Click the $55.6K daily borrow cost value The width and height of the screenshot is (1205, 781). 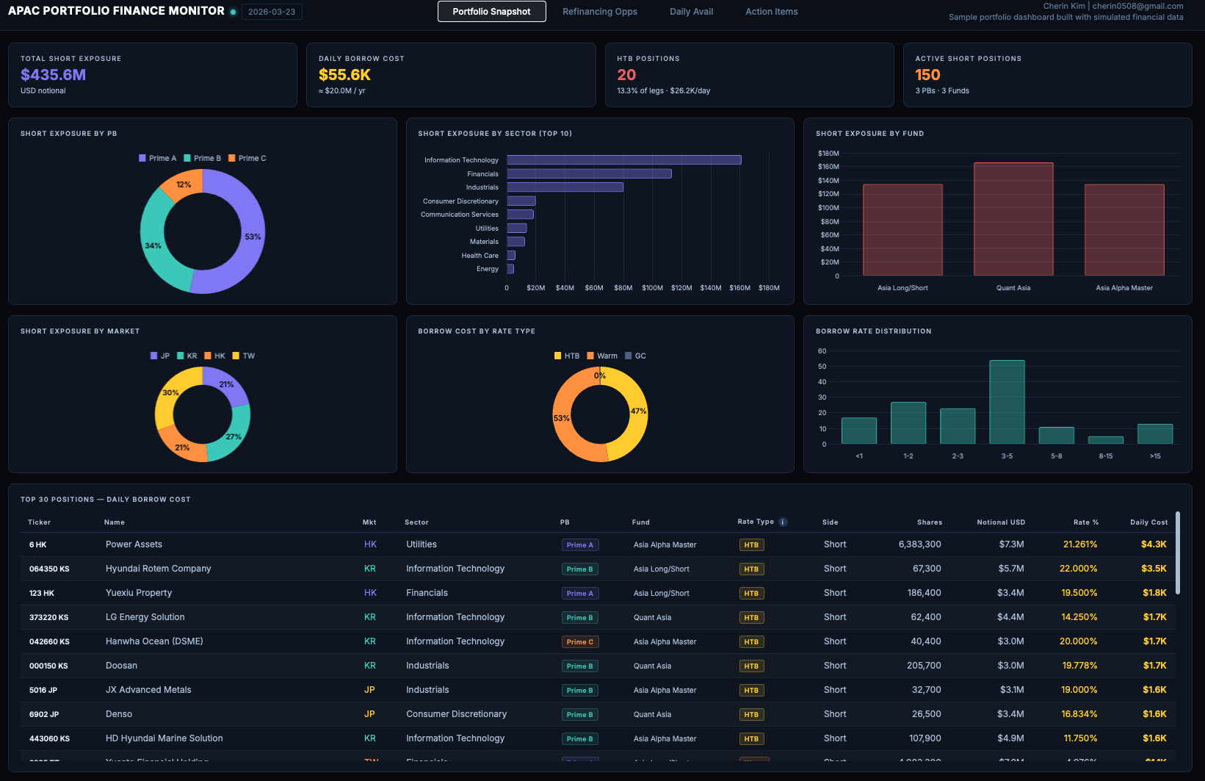coord(344,75)
